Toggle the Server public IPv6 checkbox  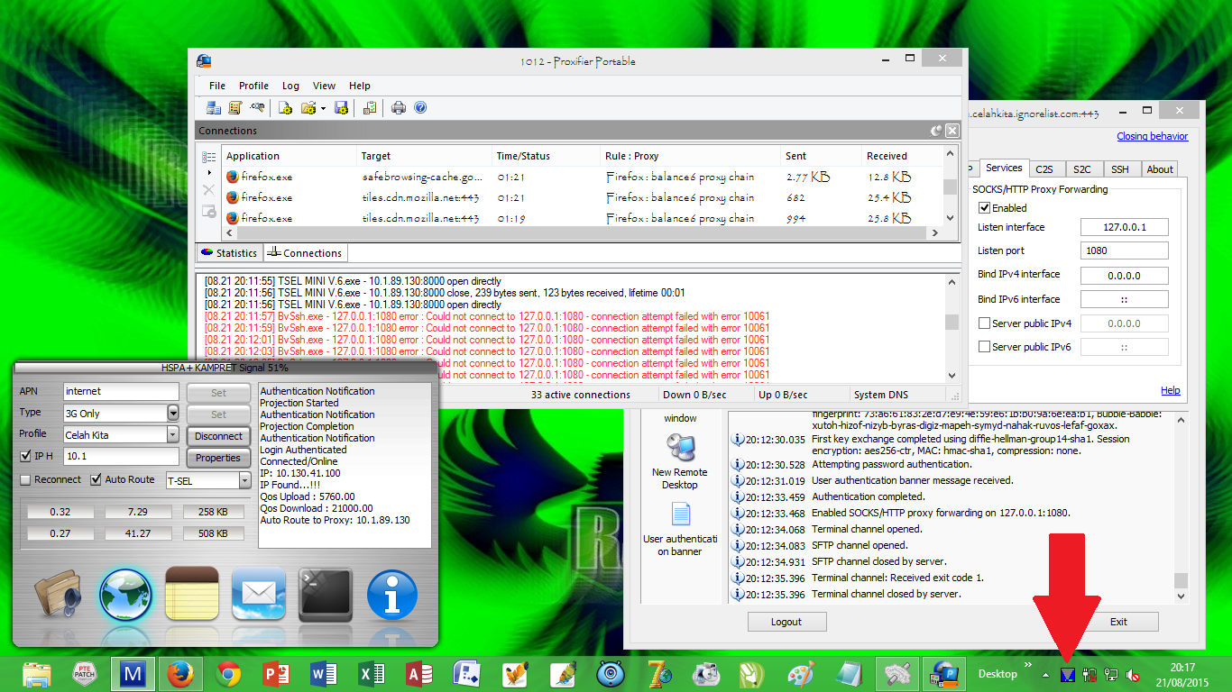985,347
